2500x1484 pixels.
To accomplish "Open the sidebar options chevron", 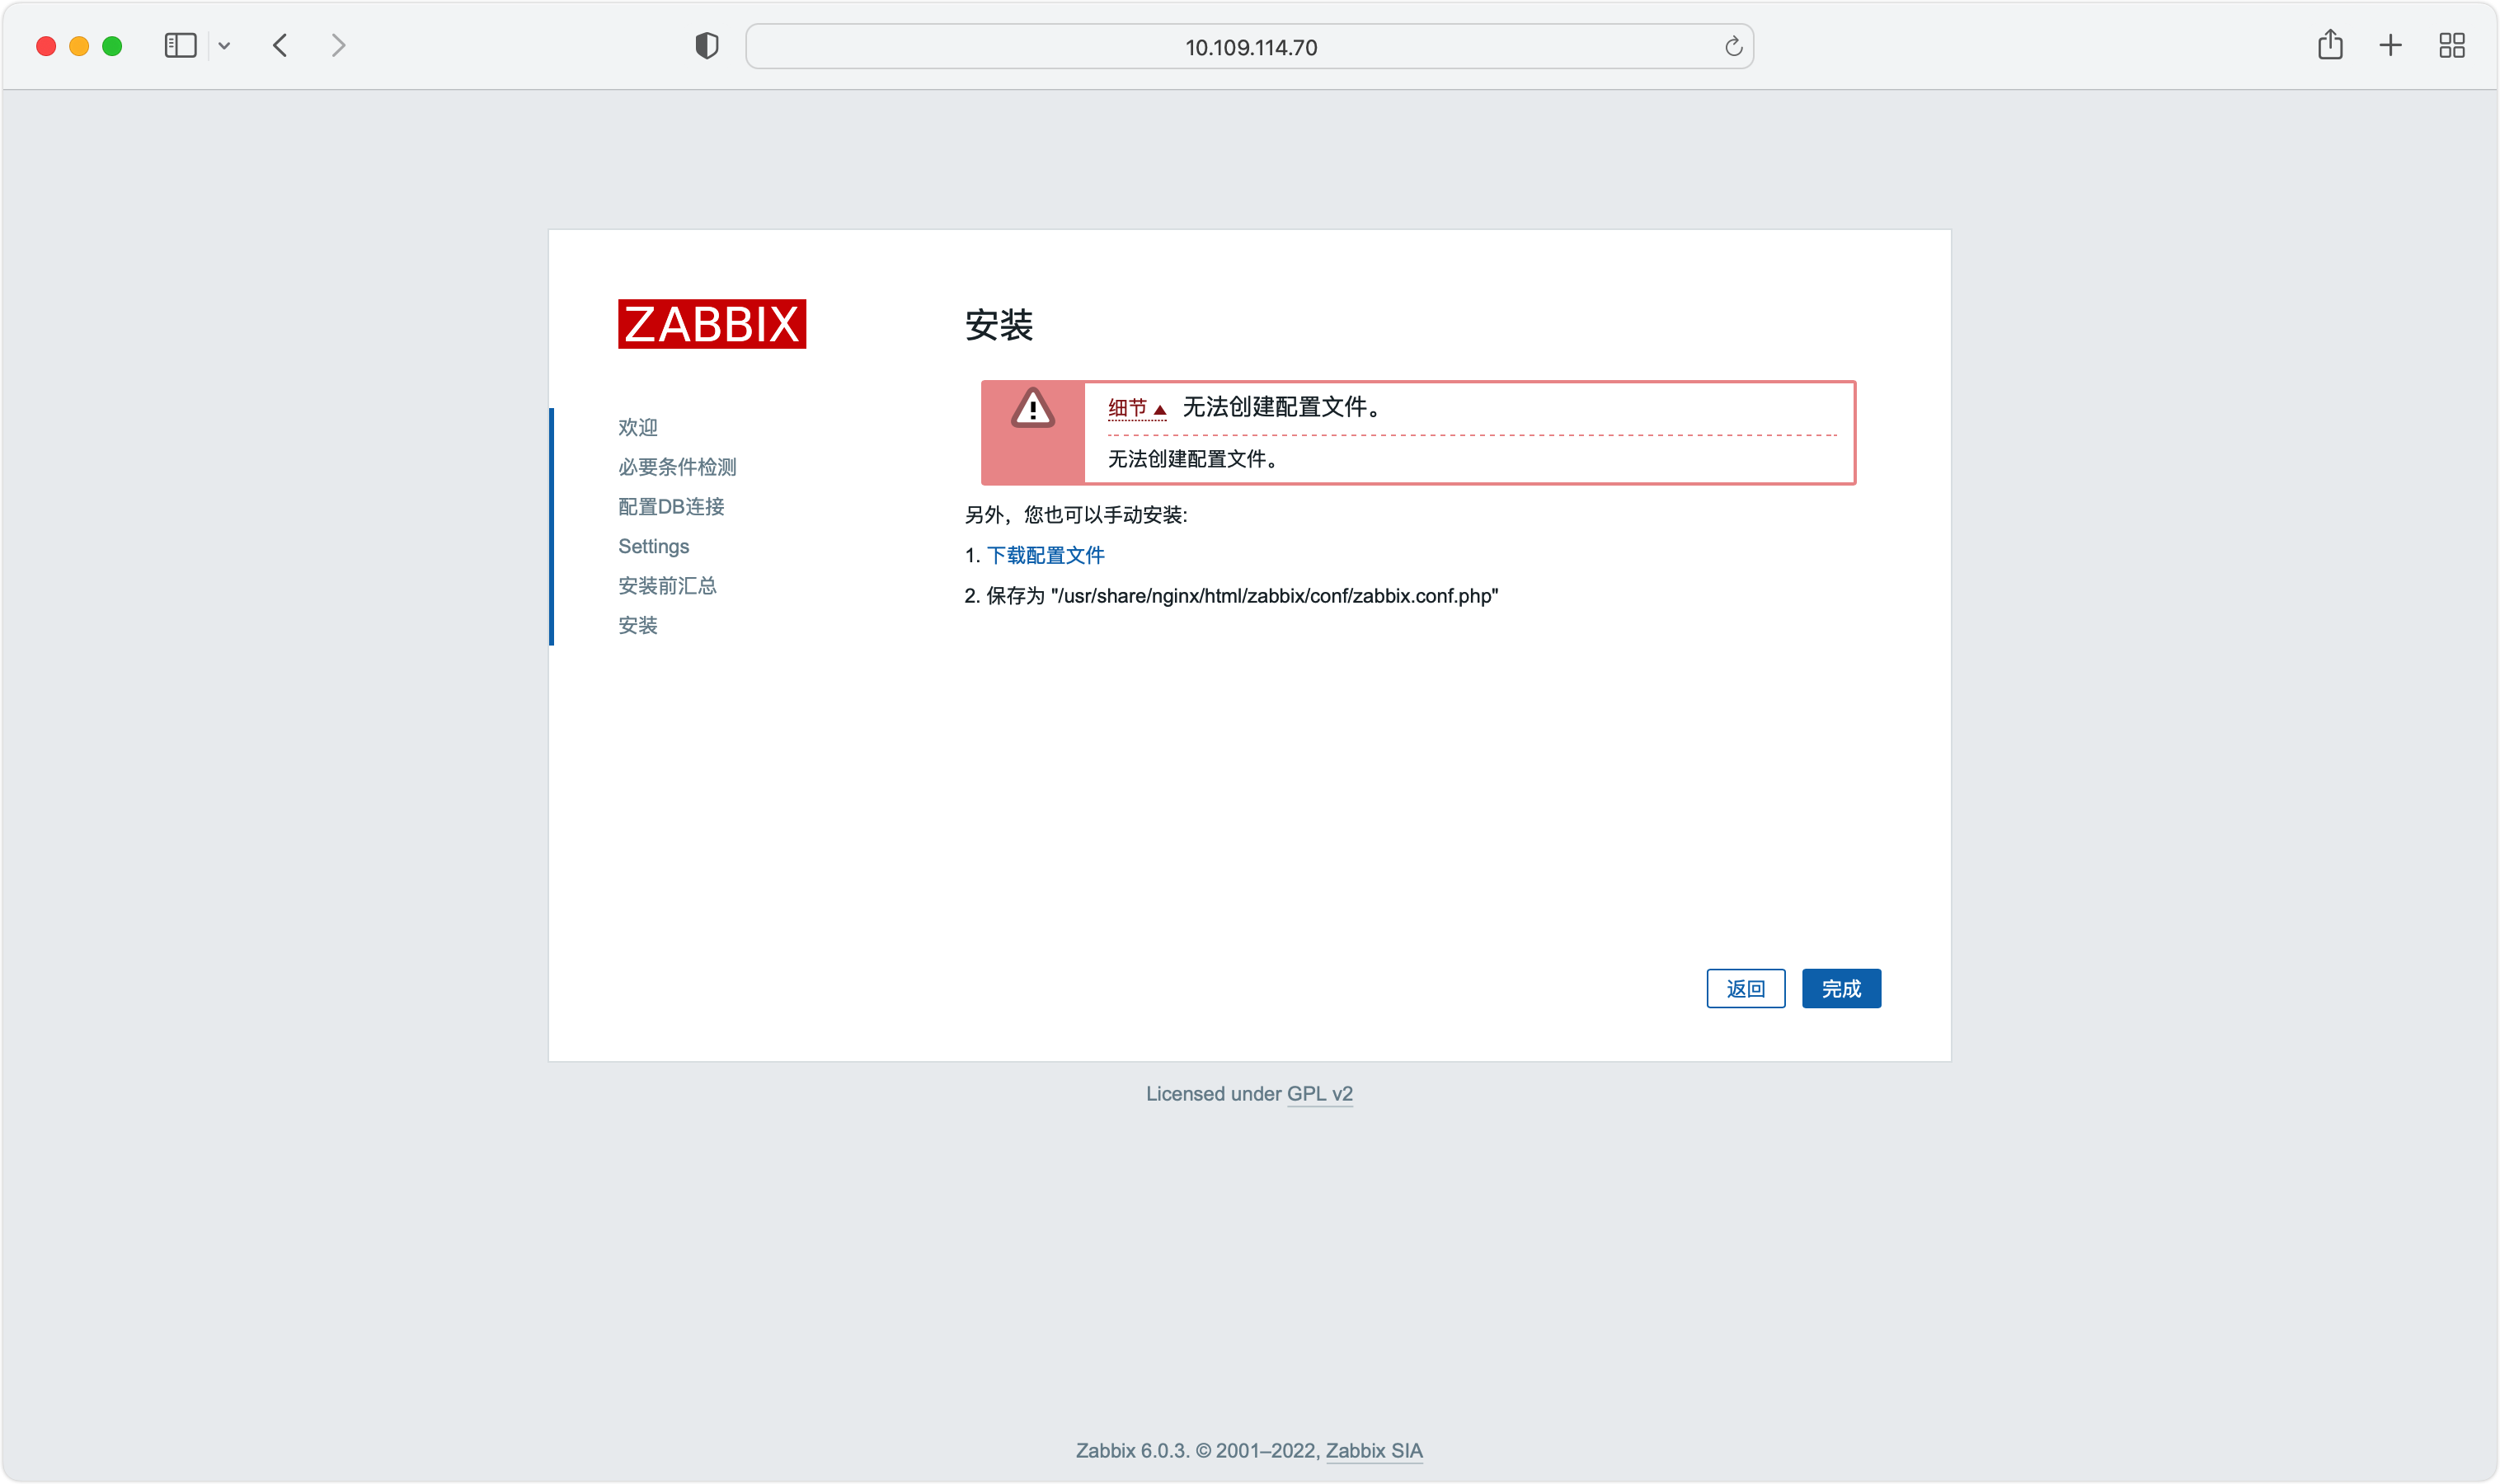I will coord(224,46).
